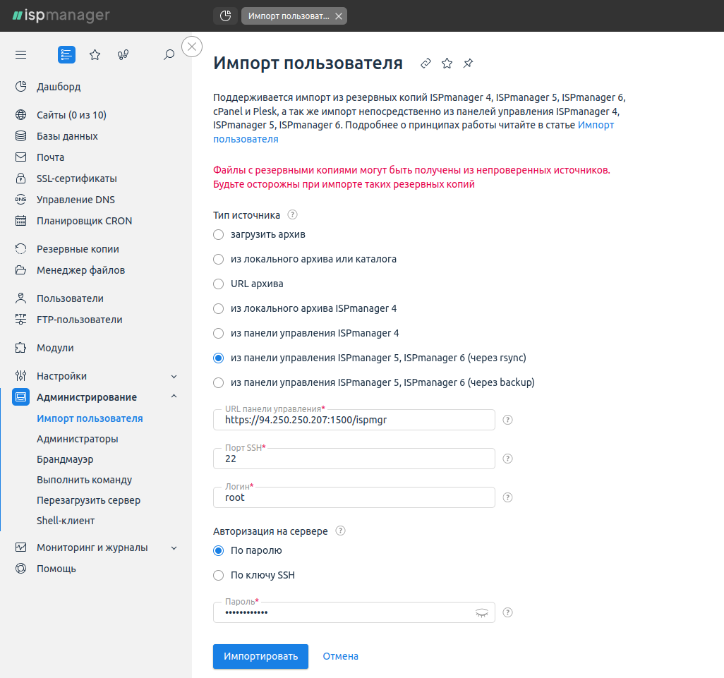Select из локального архива или каталога
This screenshot has height=678, width=724.
(x=219, y=260)
